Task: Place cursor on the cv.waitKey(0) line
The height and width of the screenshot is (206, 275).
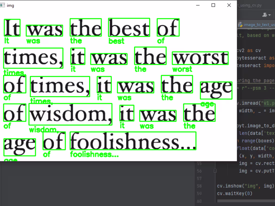Action: [235, 193]
